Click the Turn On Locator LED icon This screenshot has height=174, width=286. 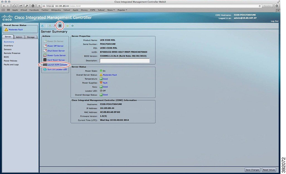pyautogui.click(x=45, y=69)
